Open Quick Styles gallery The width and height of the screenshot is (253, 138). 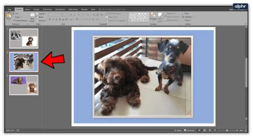pos(160,17)
